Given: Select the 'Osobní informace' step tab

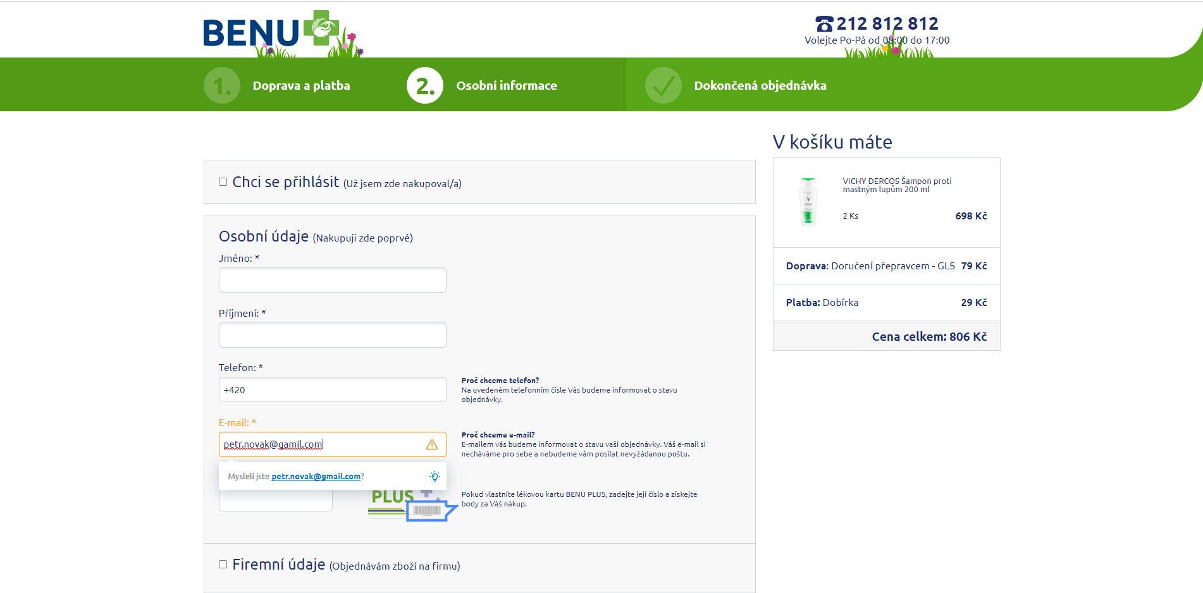Looking at the screenshot, I should pos(507,85).
